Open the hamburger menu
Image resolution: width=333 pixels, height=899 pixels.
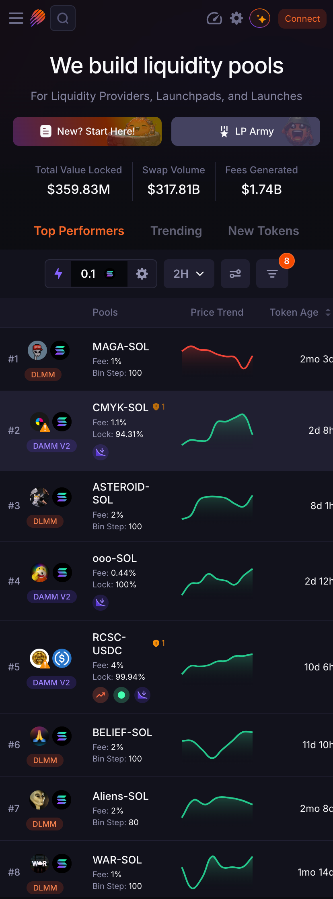(x=16, y=19)
